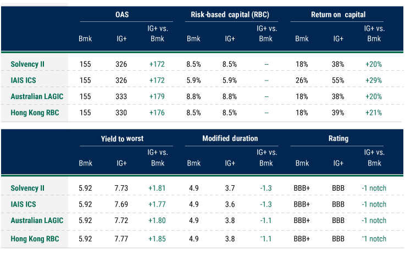The image size is (405, 263).
Task: Click the 7.73 yield to worst value
Action: (x=121, y=188)
